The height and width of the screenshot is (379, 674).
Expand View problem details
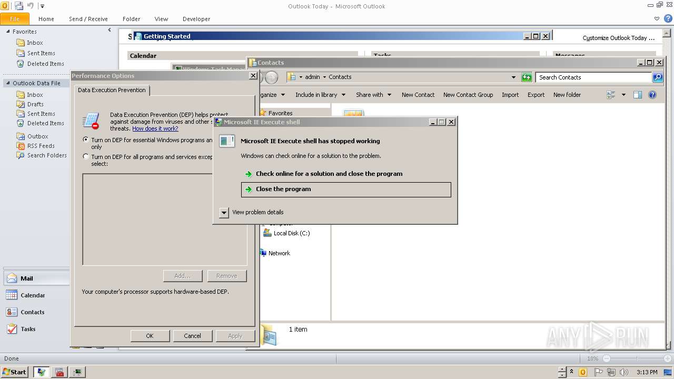pyautogui.click(x=224, y=212)
